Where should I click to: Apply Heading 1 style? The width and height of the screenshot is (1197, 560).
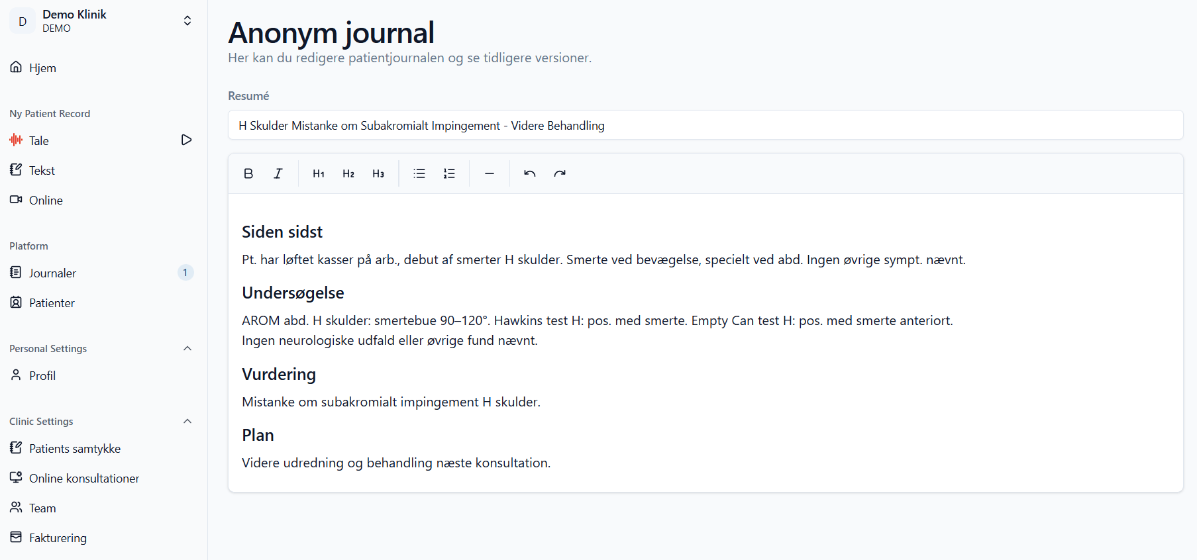tap(319, 173)
